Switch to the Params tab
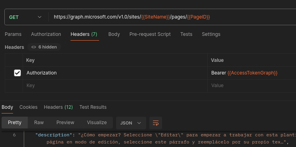 click(x=13, y=34)
